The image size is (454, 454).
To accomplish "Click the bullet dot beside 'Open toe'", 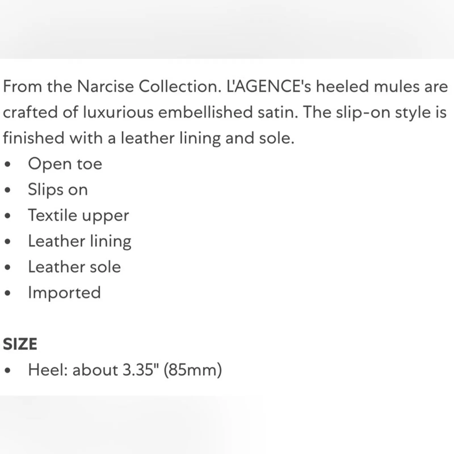I will [x=8, y=164].
